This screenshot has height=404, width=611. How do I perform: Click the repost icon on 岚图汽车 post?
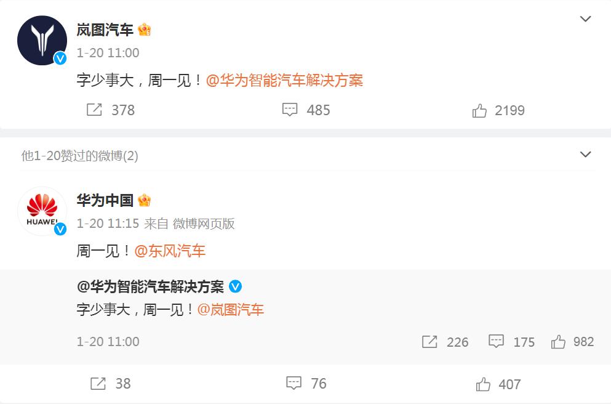(x=95, y=110)
